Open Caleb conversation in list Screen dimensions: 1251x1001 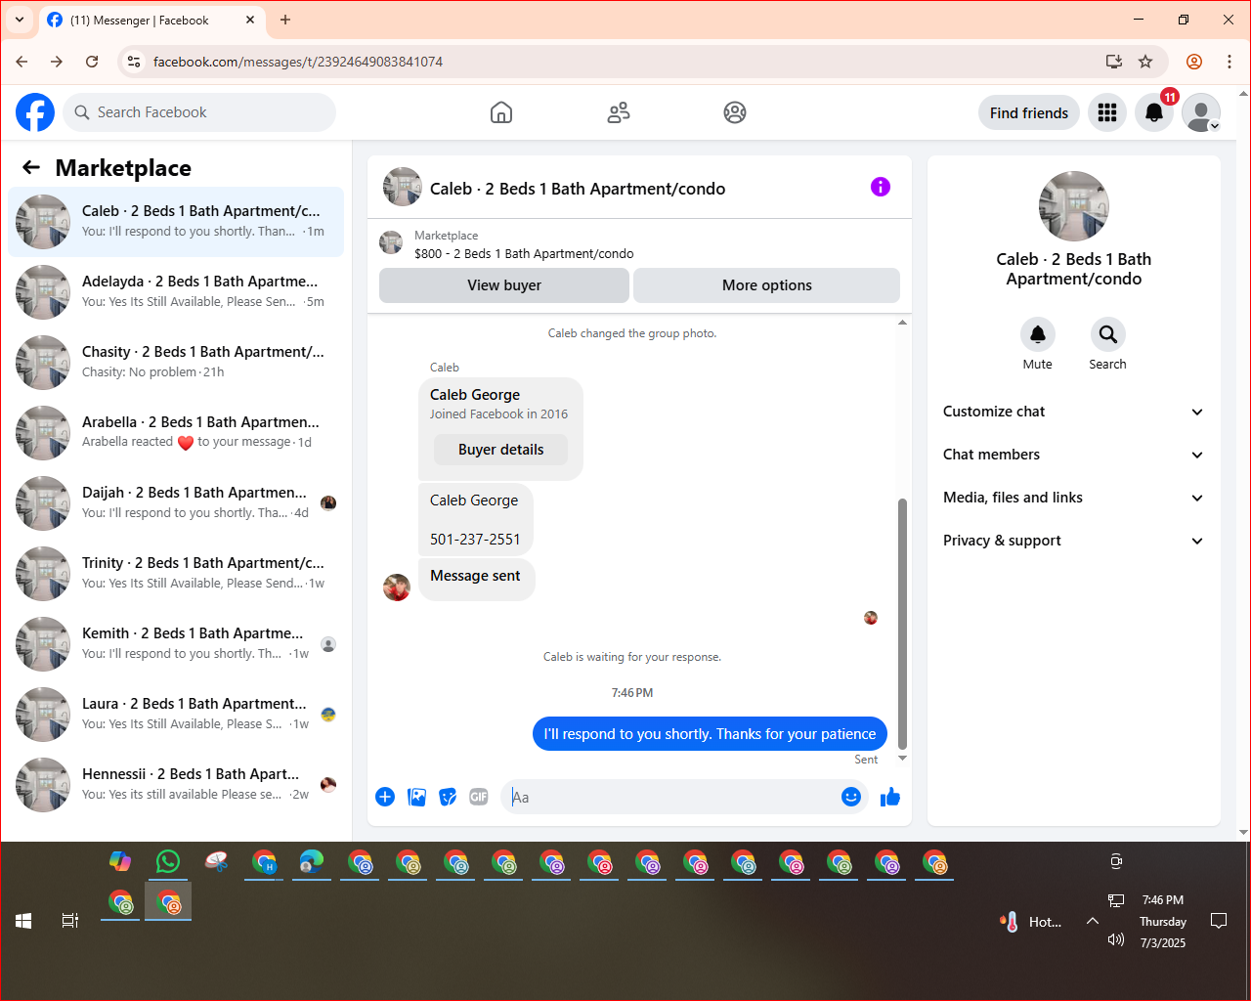point(176,222)
